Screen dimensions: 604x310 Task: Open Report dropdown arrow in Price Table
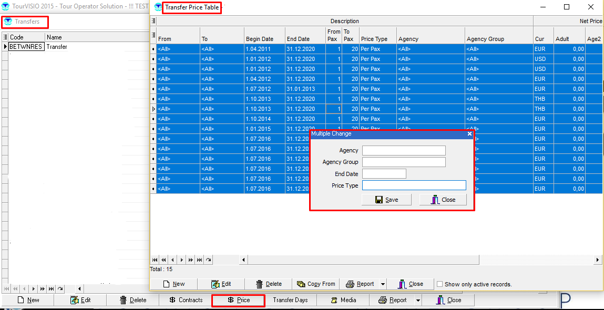pyautogui.click(x=383, y=284)
